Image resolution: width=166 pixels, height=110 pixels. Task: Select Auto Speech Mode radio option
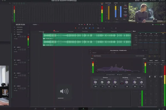point(110,75)
